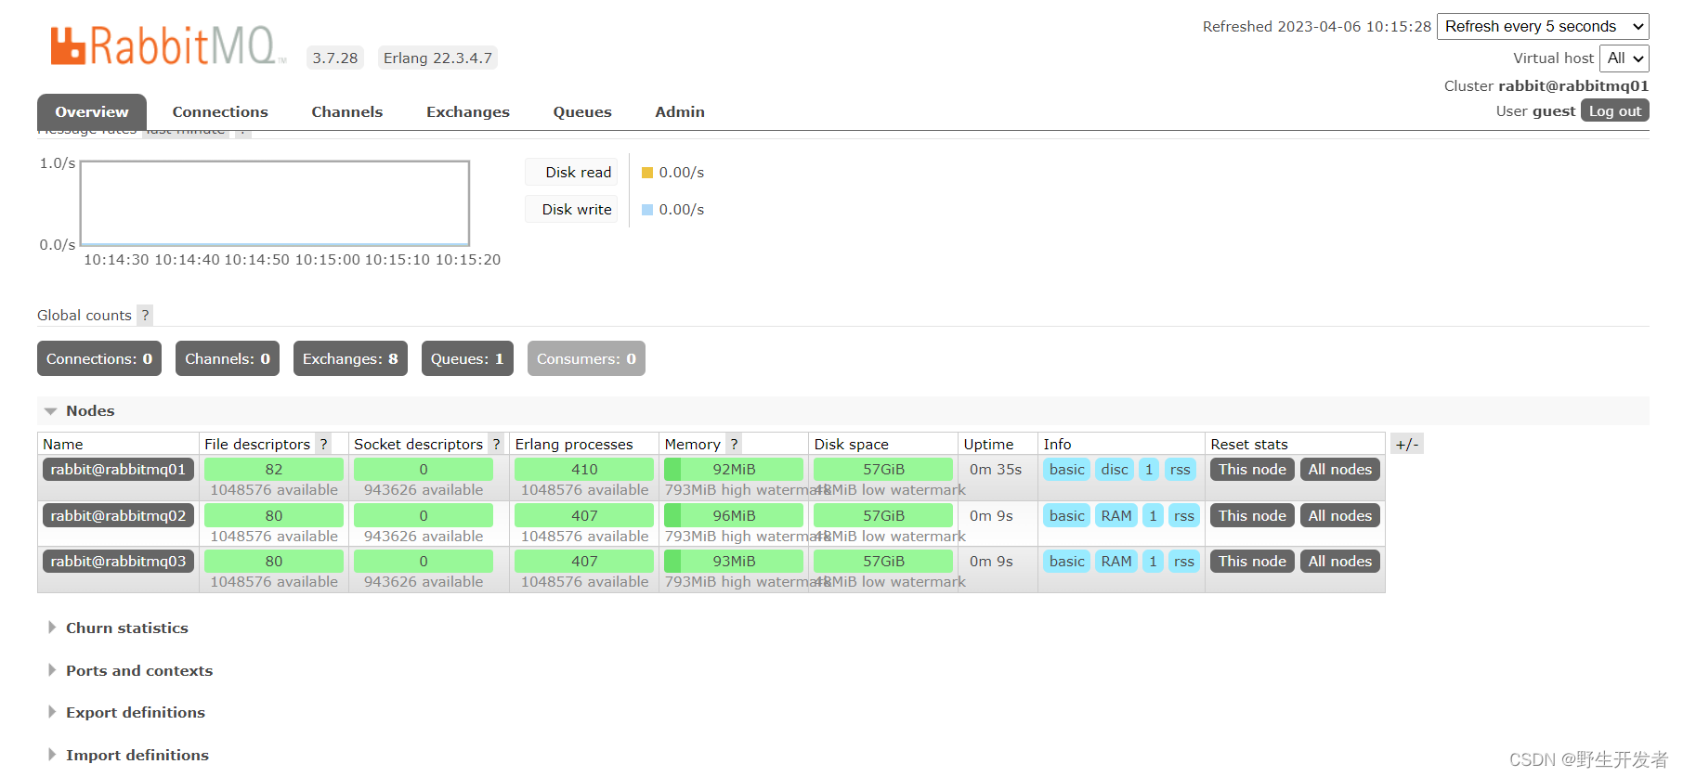Click file descriptors bar showing 82
Viewport: 1683px width, 777px height.
point(274,470)
